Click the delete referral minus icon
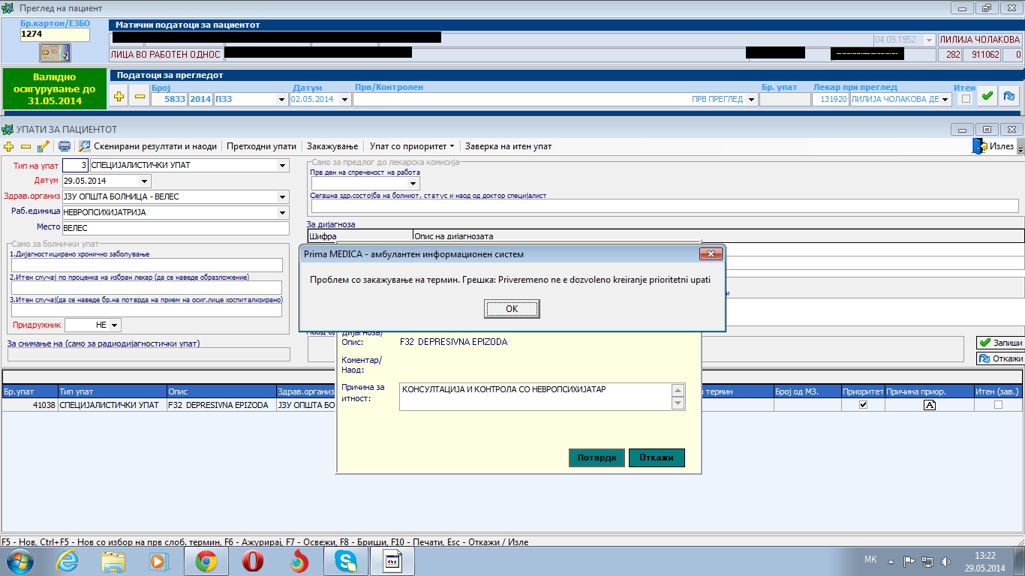The height and width of the screenshot is (576, 1025). [26, 146]
